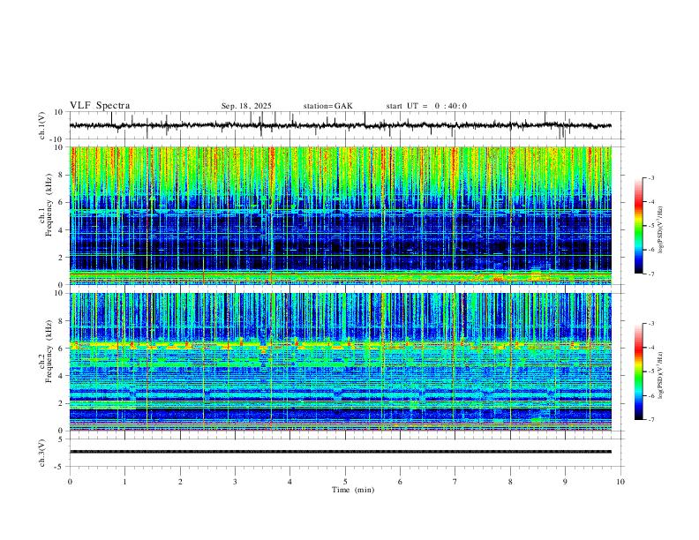
Task: Click time axis tick label "1" at bottom
Action: [x=124, y=482]
